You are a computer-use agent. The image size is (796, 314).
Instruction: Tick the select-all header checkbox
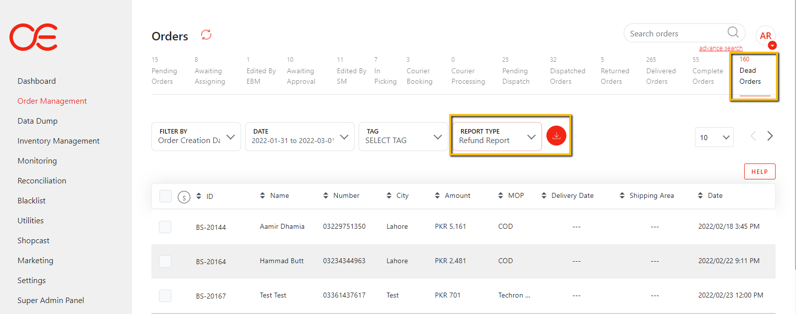tap(165, 196)
